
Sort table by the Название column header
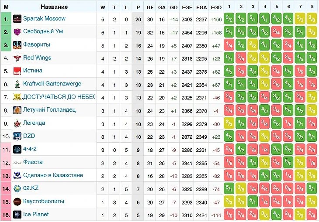coord(54,7)
